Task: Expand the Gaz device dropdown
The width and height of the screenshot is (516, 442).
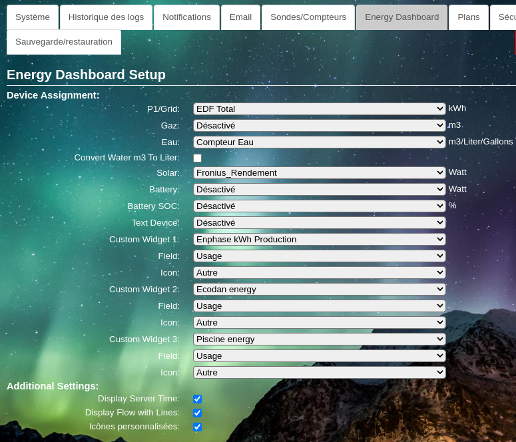Action: click(x=319, y=125)
